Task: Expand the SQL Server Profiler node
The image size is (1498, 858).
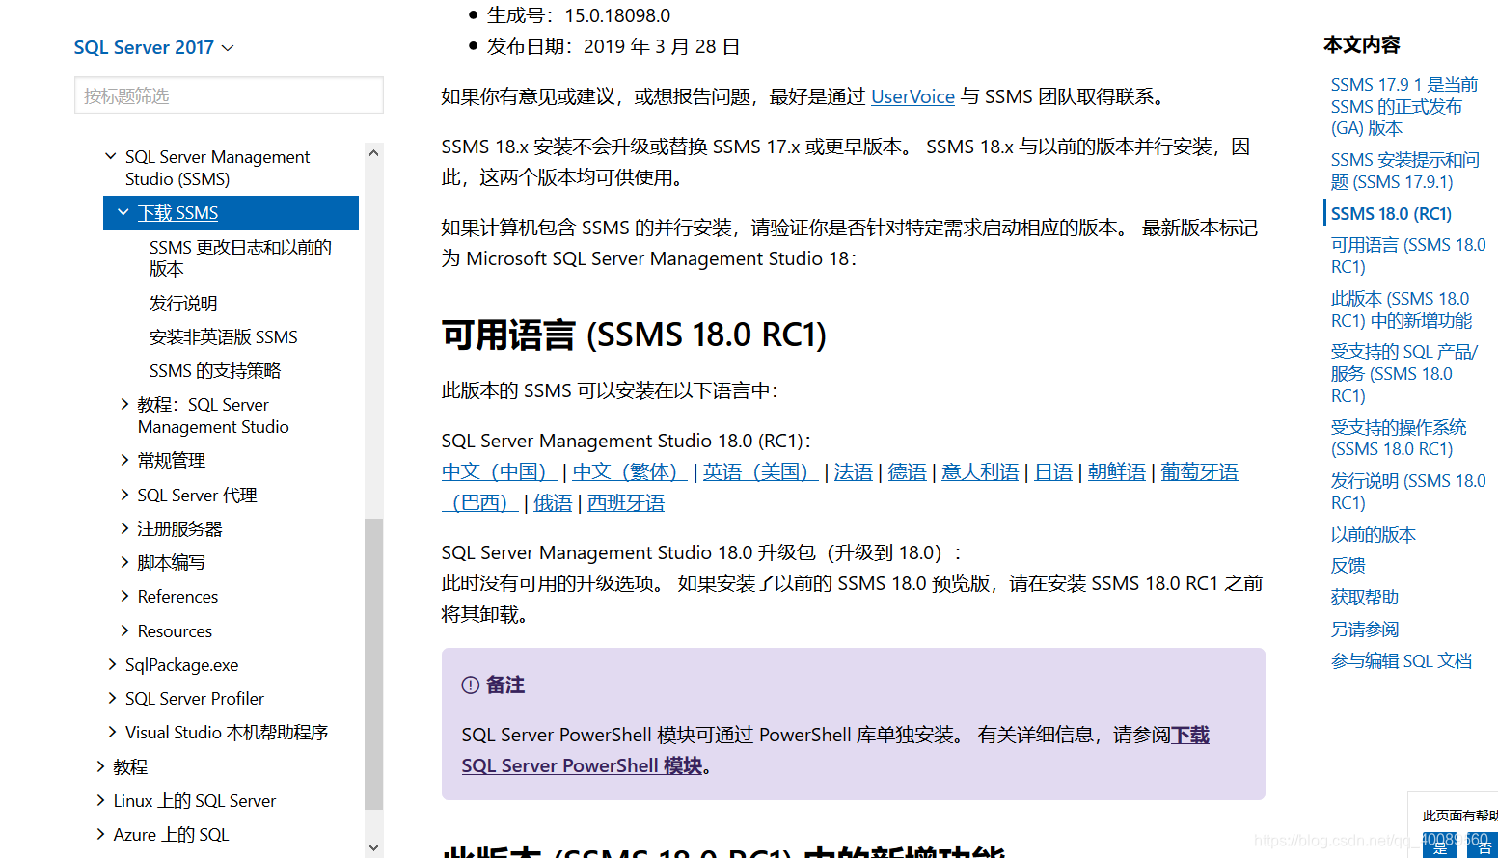Action: [x=112, y=698]
